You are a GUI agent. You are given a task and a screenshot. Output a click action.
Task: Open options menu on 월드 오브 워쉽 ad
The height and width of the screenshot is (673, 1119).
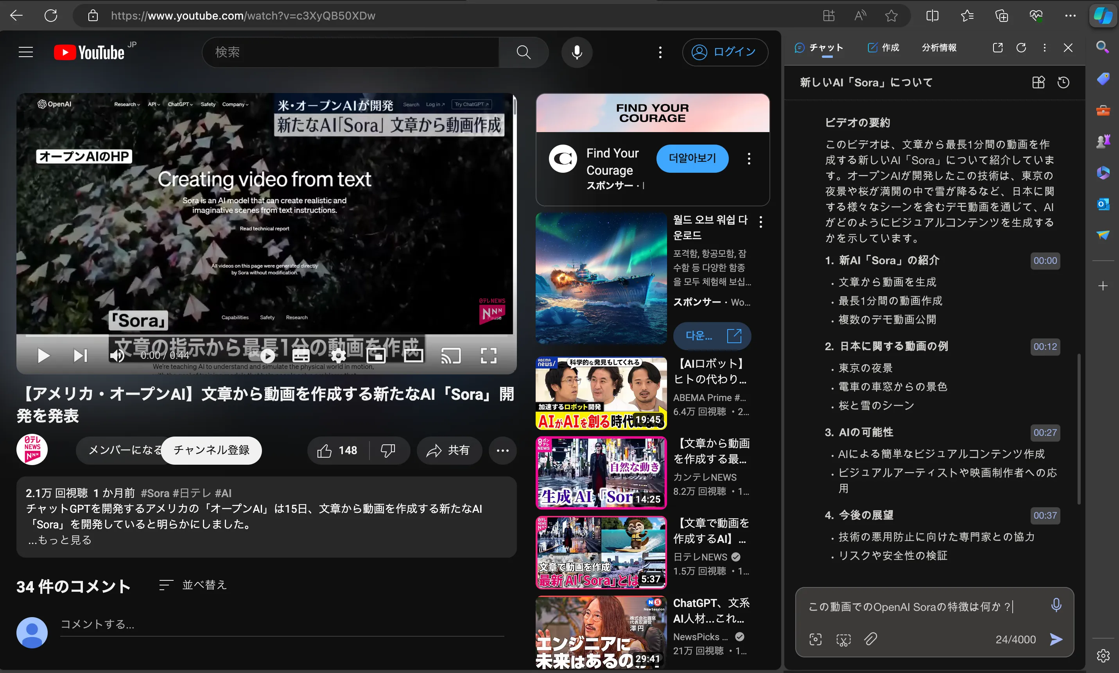click(x=761, y=222)
